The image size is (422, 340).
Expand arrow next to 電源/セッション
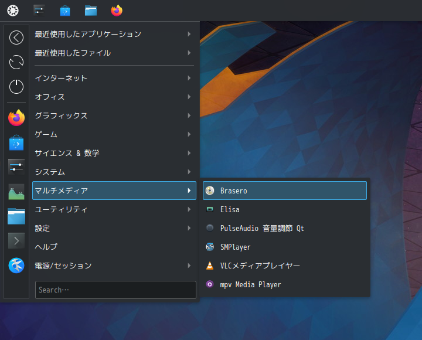coord(189,266)
